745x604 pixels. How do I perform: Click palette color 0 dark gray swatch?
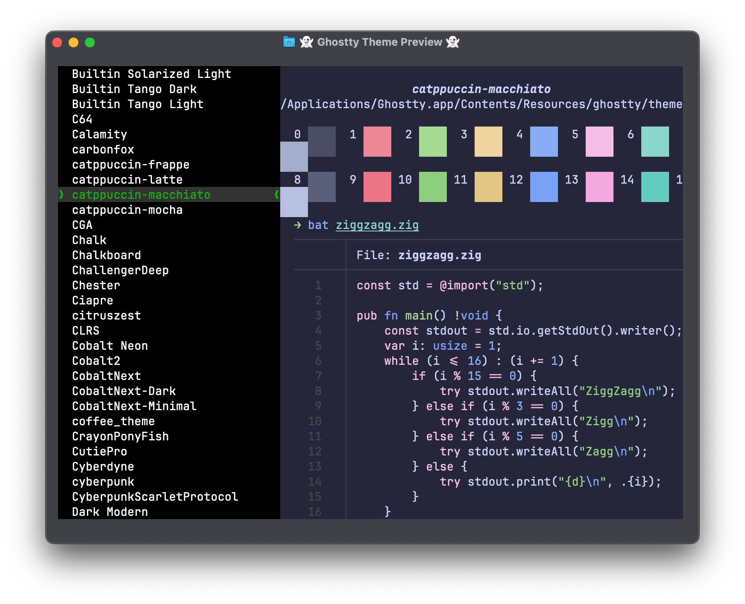(x=322, y=142)
